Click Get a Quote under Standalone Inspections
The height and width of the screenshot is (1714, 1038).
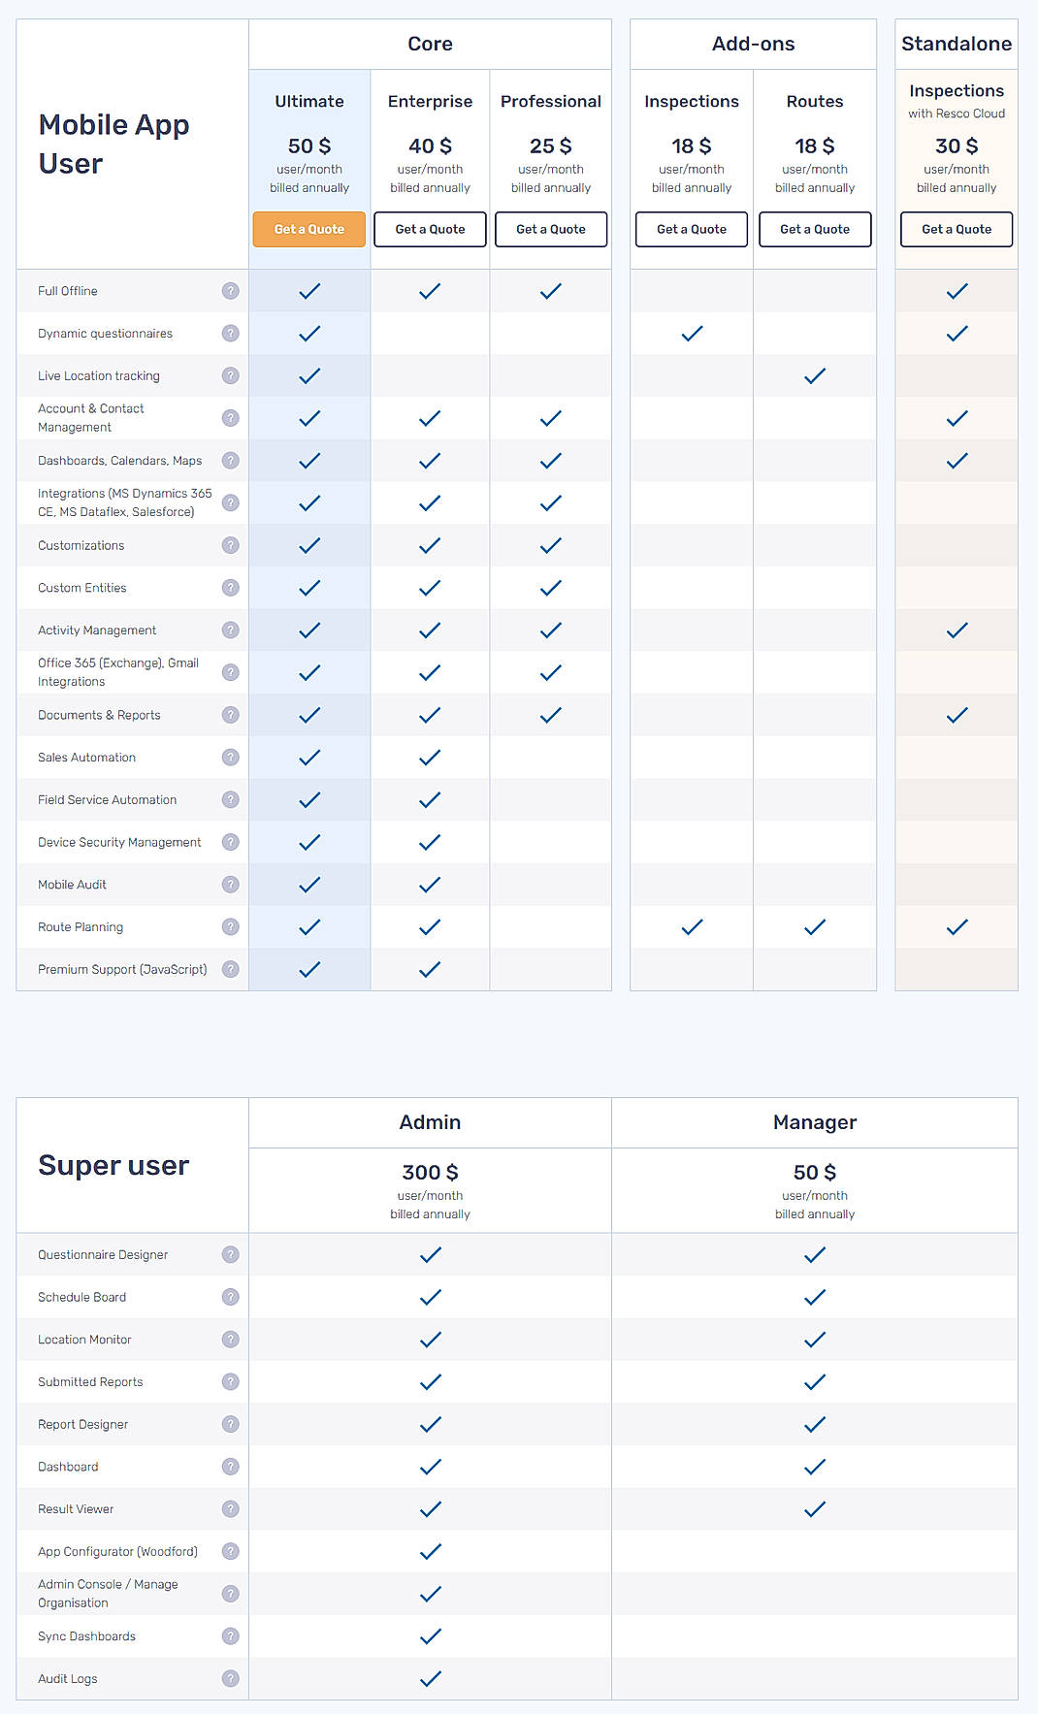coord(956,229)
